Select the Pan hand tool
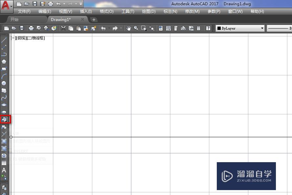Screen dimensions: 292x195 (129, 28)
